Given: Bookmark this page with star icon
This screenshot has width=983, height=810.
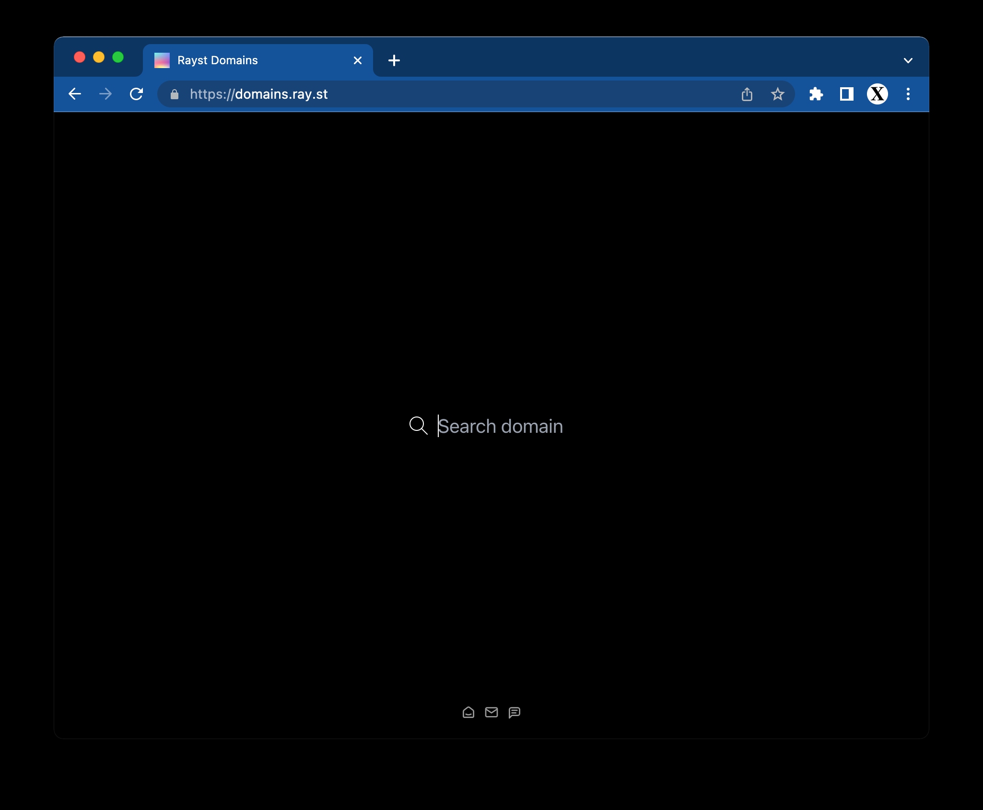Looking at the screenshot, I should pyautogui.click(x=777, y=94).
